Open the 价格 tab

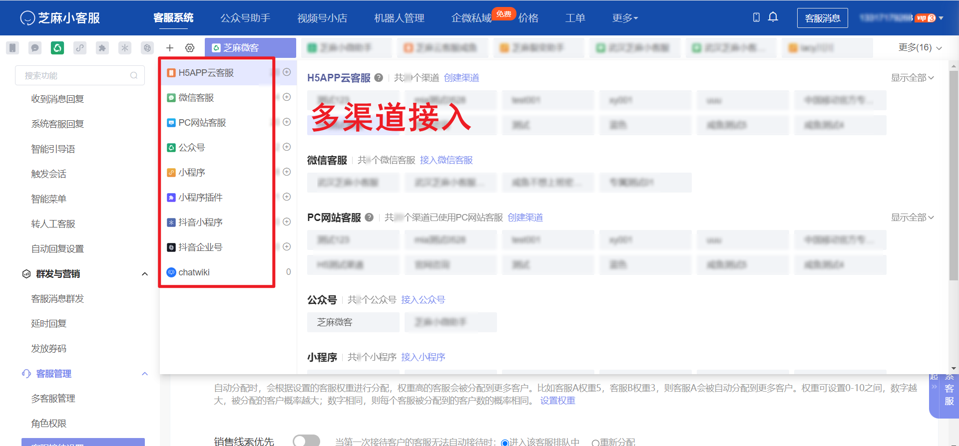point(528,18)
